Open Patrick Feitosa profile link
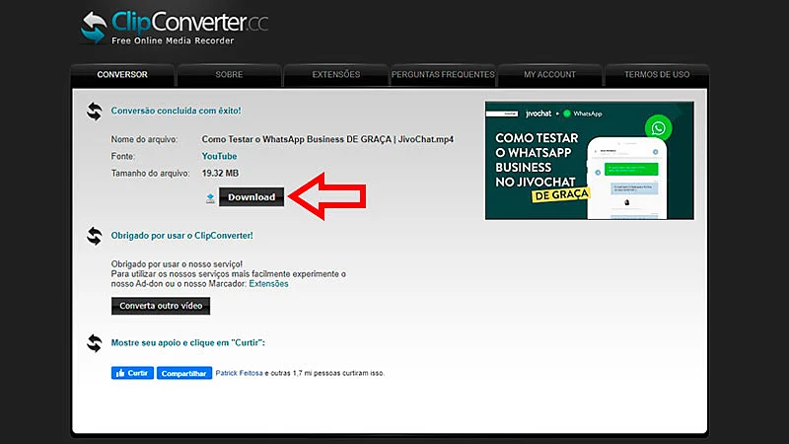The image size is (789, 444). (x=239, y=373)
